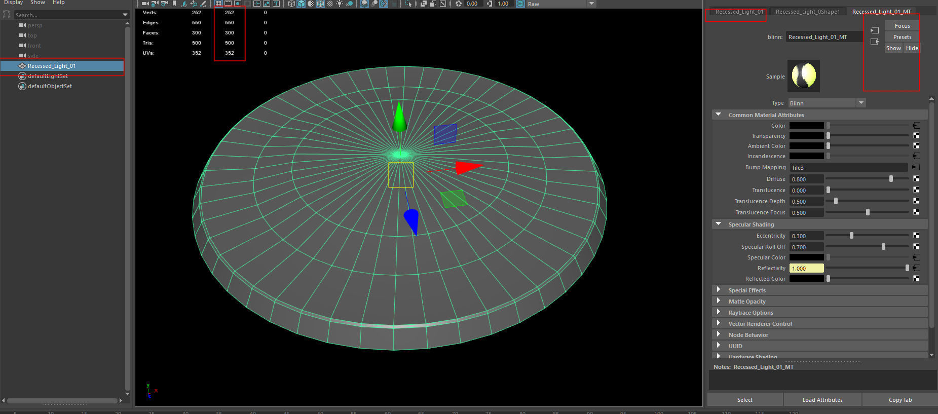
Task: Click the Screen Space Ambient Occlusion icon
Action: 364,4
